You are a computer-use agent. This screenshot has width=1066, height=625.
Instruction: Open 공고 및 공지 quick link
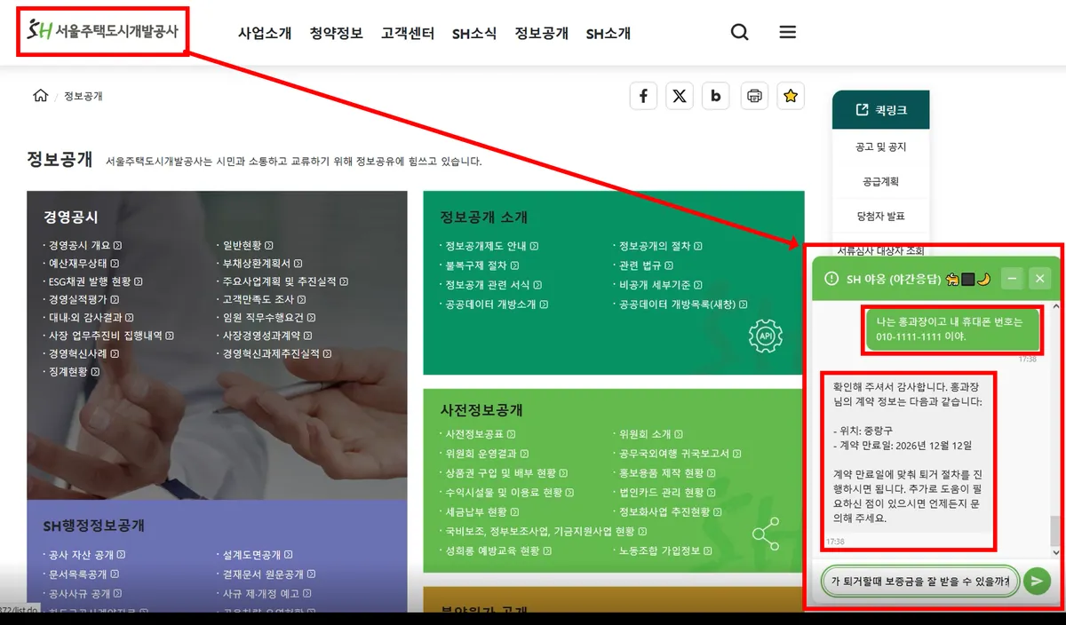click(x=880, y=147)
